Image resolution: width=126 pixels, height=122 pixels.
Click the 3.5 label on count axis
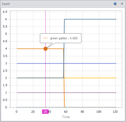coord(5,56)
